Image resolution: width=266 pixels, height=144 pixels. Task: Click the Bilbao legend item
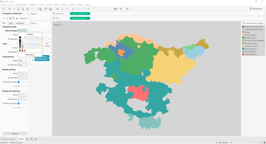253,32
